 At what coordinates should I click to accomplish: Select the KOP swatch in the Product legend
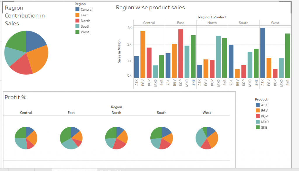click(258, 116)
